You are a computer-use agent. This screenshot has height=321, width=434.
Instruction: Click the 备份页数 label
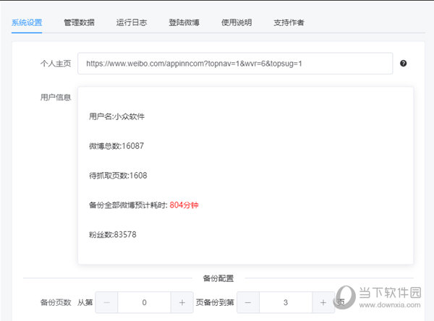pyautogui.click(x=56, y=302)
